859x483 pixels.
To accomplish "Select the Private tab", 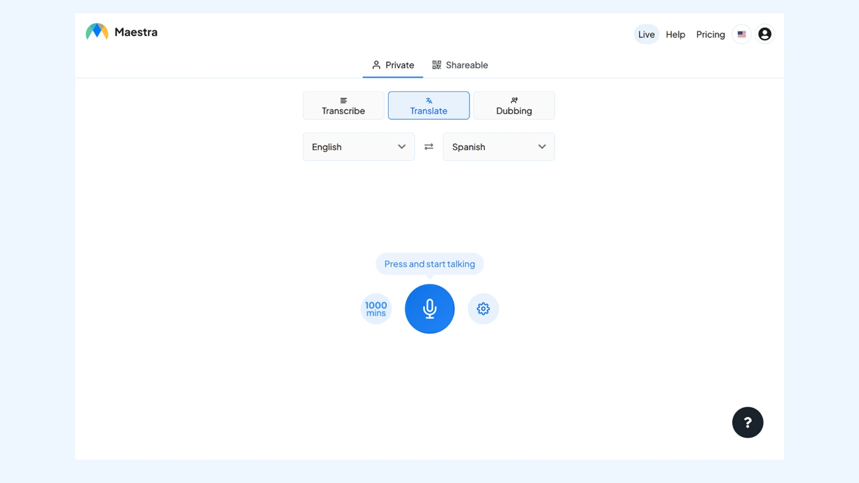I will [x=392, y=65].
